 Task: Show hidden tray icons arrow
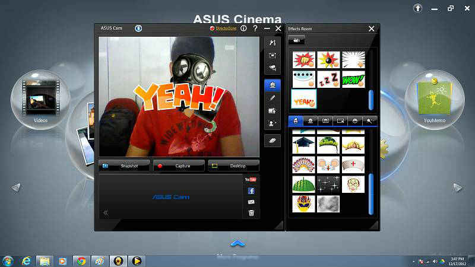tap(413, 262)
